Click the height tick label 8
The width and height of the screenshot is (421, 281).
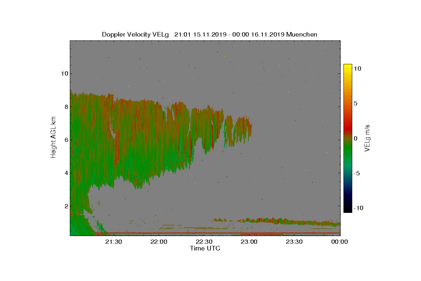point(66,106)
